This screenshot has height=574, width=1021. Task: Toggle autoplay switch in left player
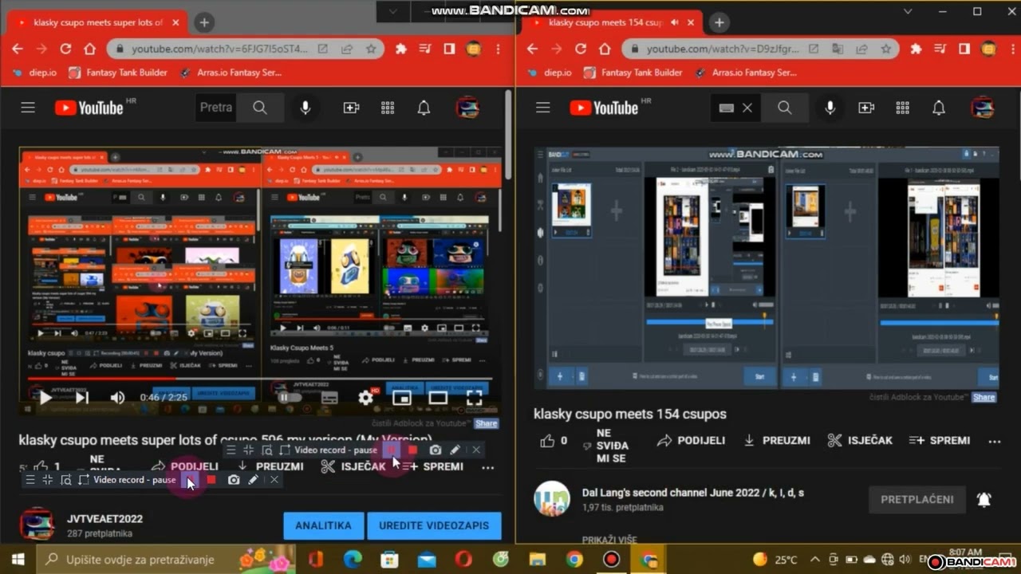click(x=290, y=397)
